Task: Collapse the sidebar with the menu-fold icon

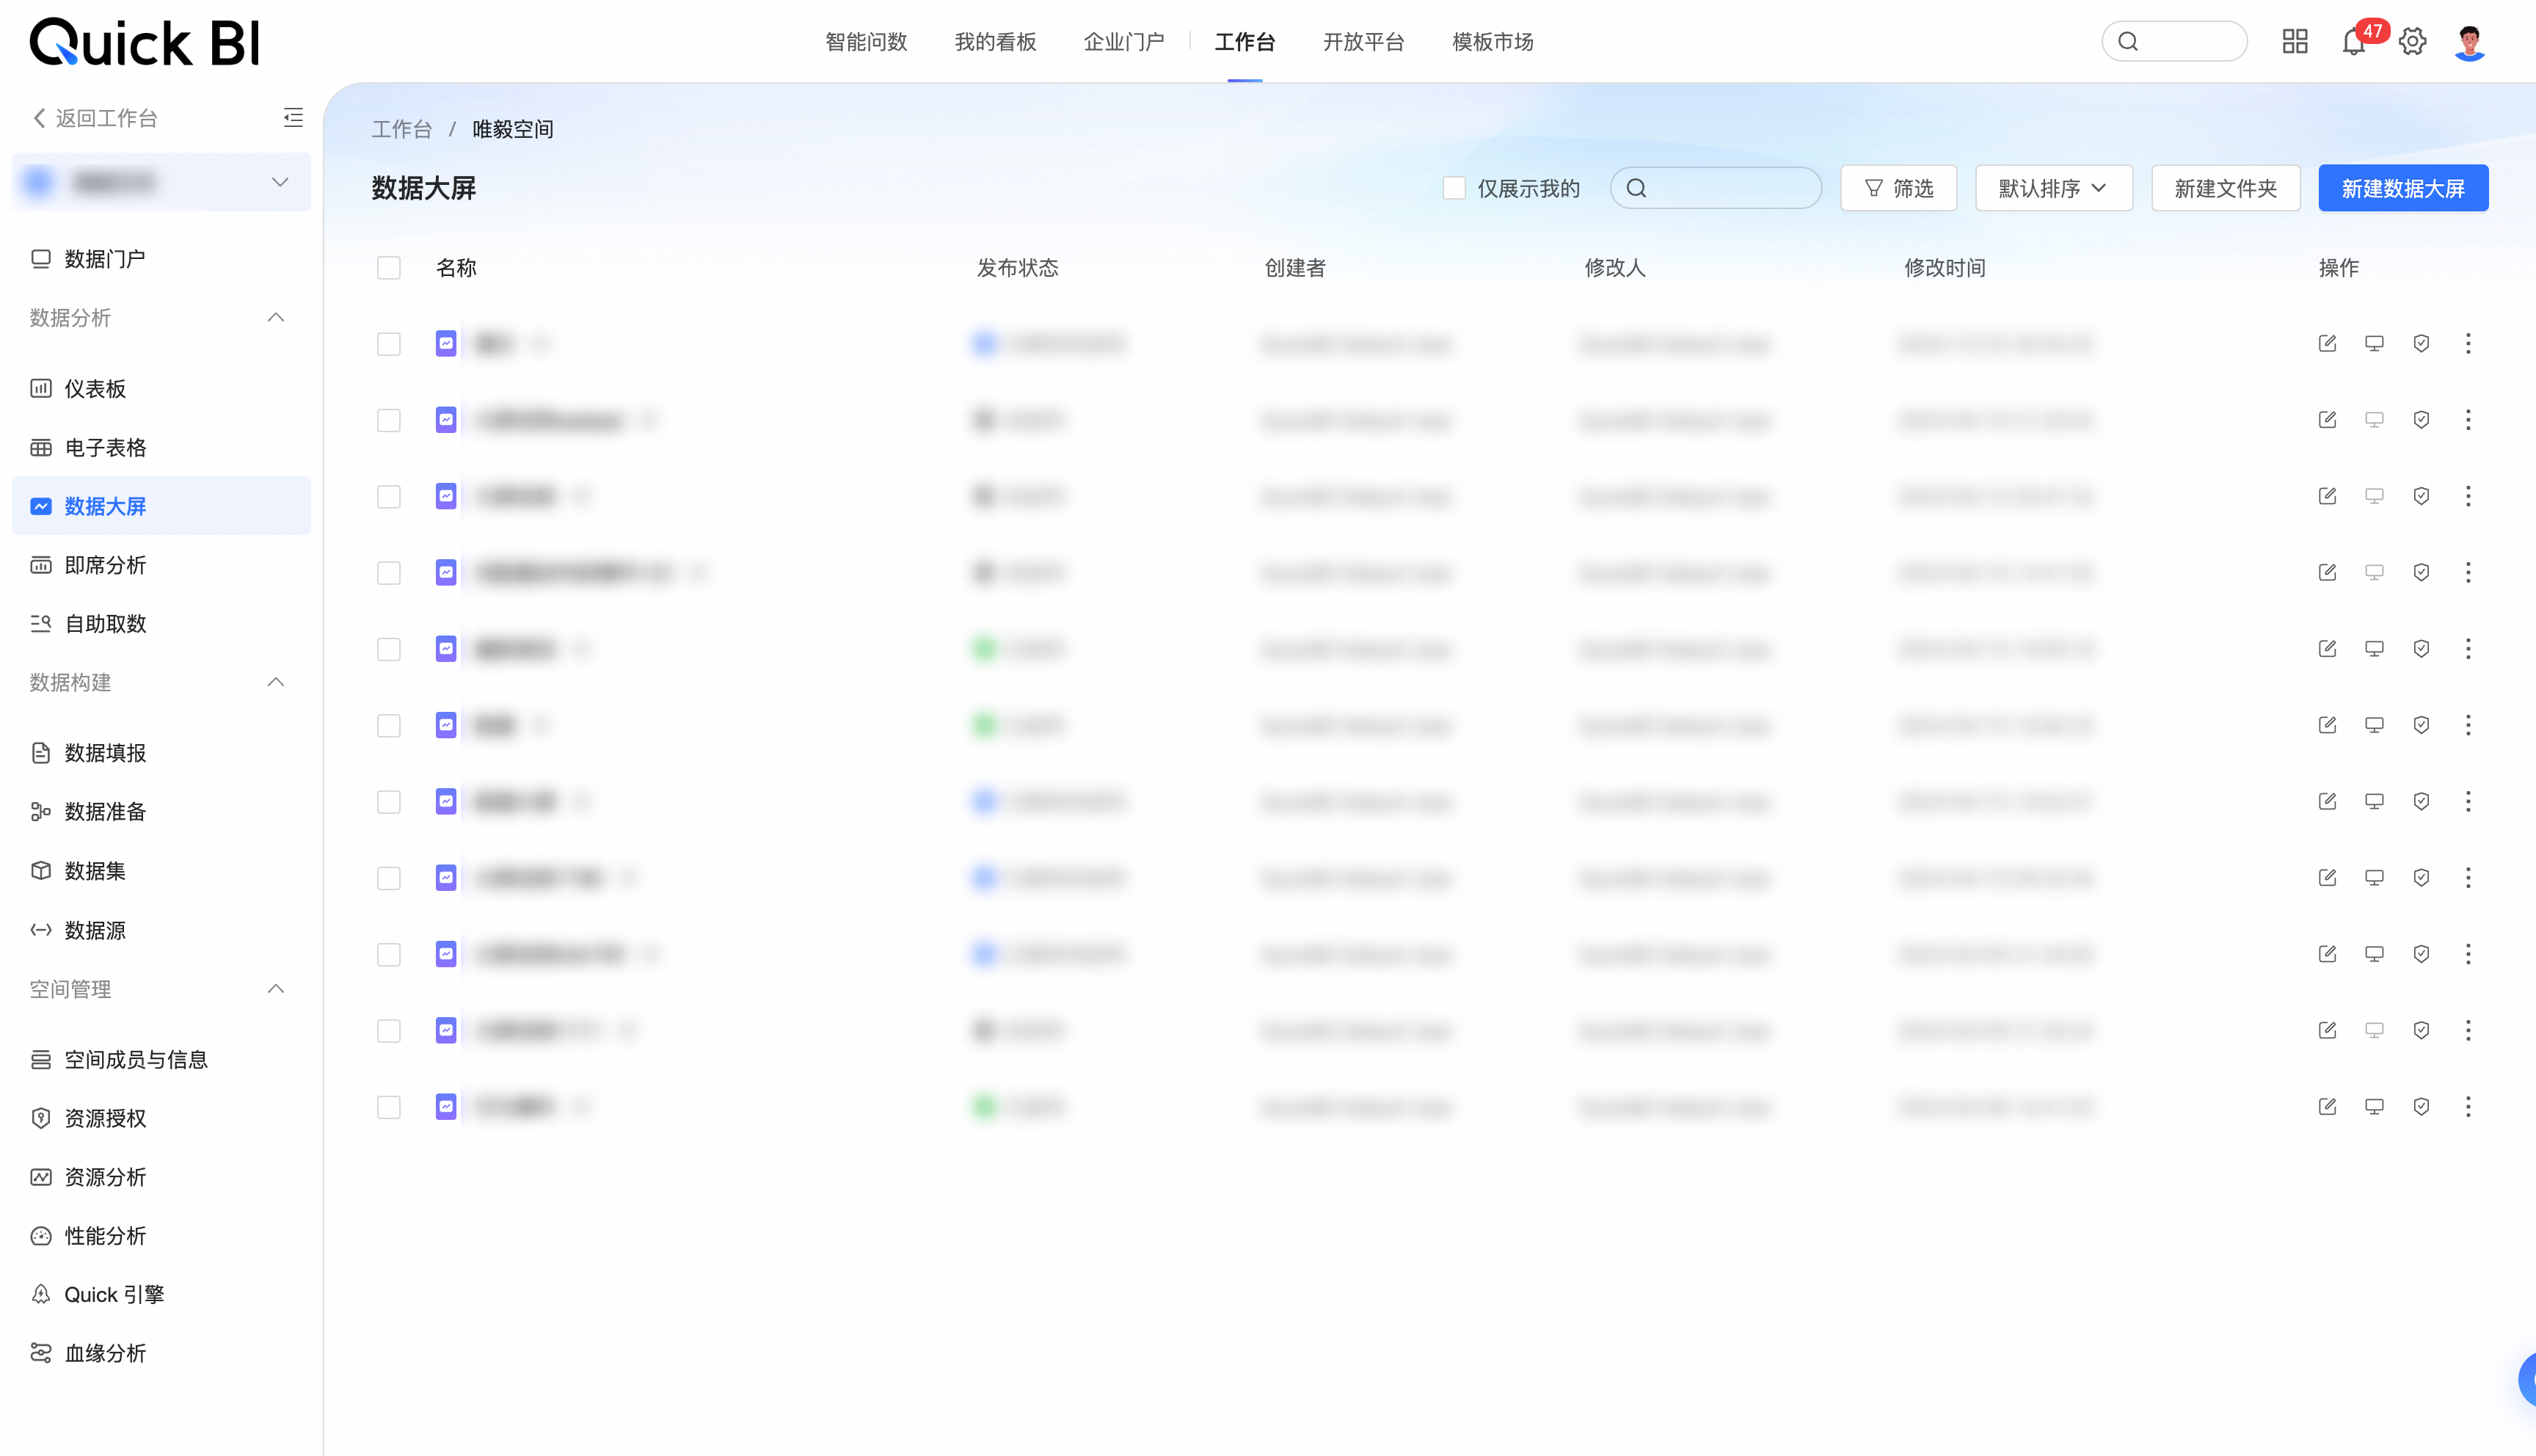Action: [x=293, y=118]
